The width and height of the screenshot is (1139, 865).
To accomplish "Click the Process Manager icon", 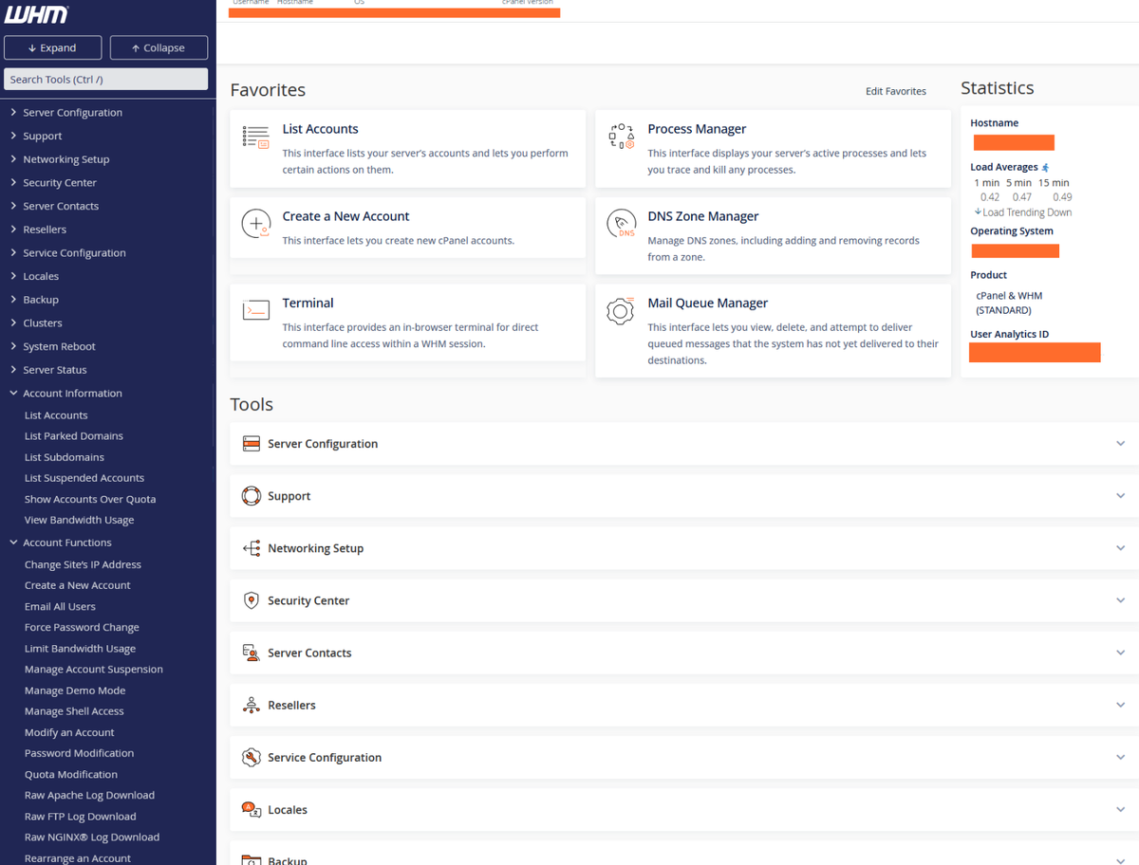I will pyautogui.click(x=621, y=138).
